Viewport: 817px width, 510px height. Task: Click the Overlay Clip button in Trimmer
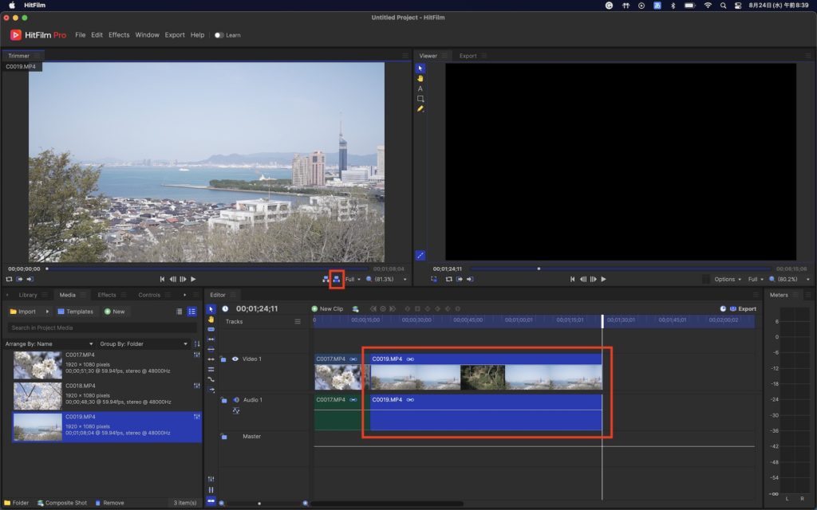tap(337, 279)
